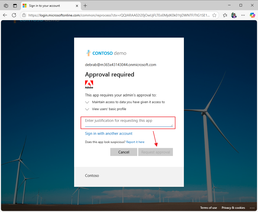Viewport: 258px width, 212px height.
Task: Open the tab actions menu icon
Action: (x=15, y=6)
